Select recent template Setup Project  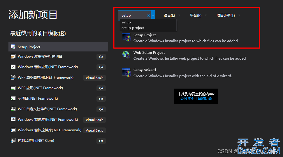(x=58, y=47)
